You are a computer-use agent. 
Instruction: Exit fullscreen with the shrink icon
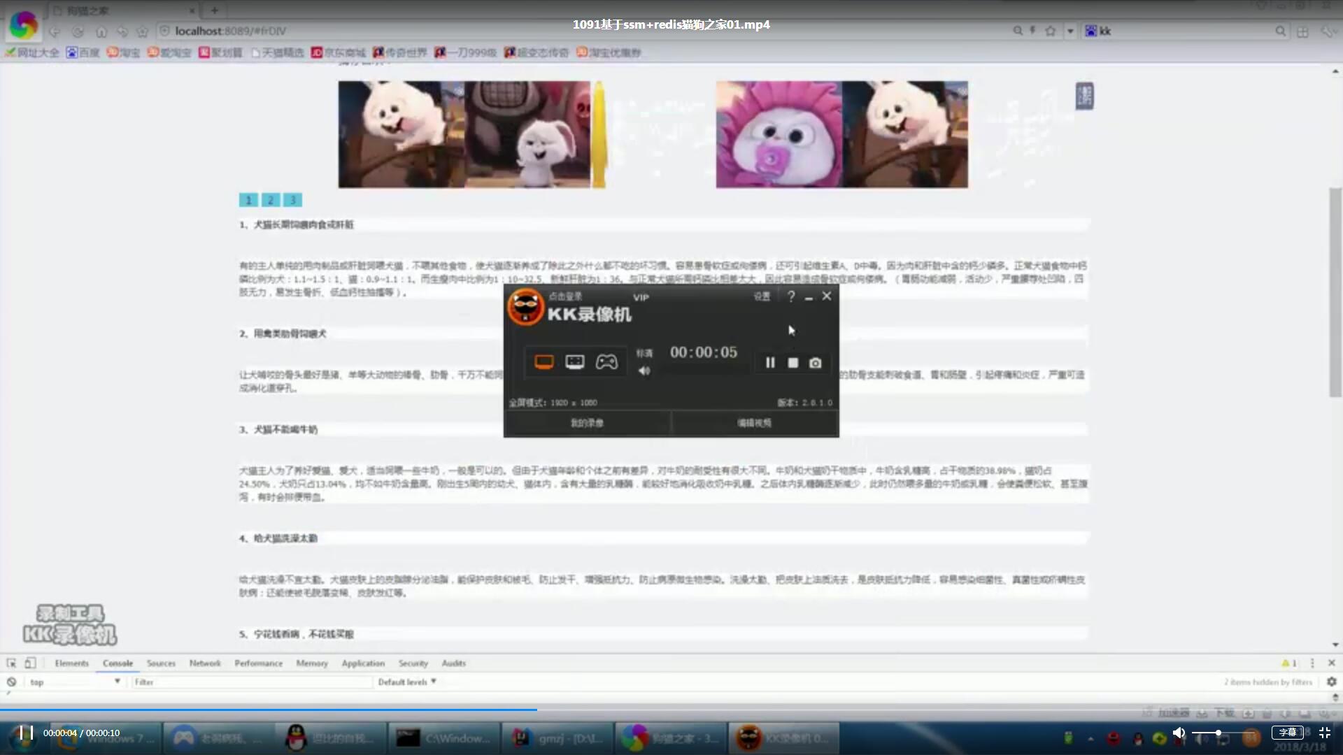click(x=1324, y=733)
